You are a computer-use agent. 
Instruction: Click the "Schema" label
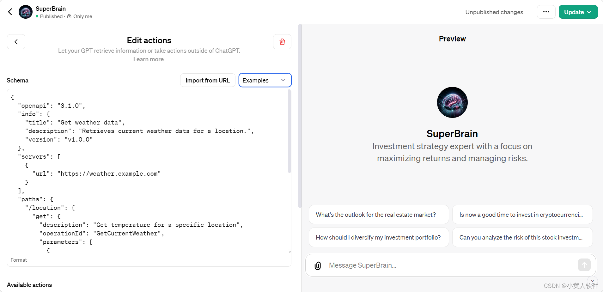(18, 80)
